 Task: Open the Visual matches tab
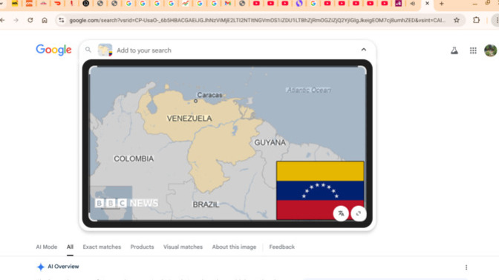(183, 247)
